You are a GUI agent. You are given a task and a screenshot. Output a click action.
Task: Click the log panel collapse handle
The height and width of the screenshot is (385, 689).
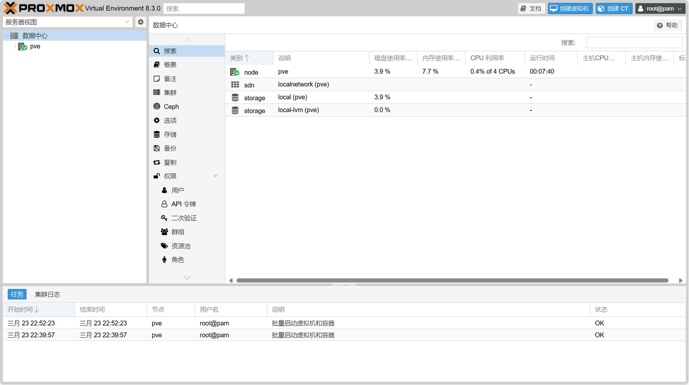(344, 285)
